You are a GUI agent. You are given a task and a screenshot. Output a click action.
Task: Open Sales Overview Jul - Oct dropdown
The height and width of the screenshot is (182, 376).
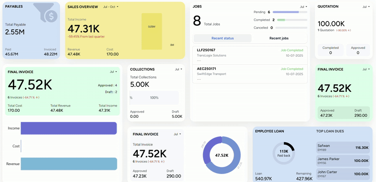pyautogui.click(x=111, y=7)
